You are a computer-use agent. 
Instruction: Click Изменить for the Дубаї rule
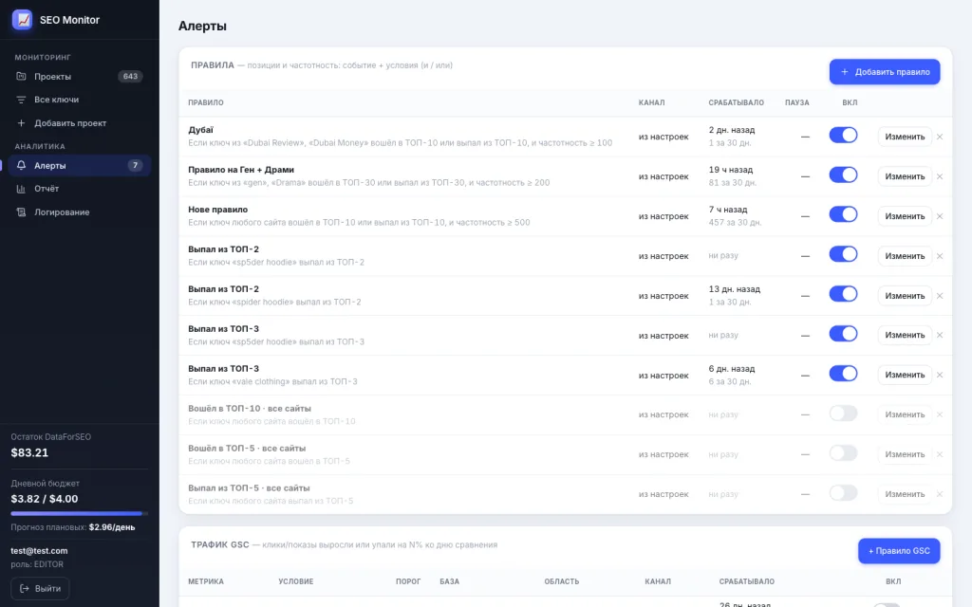(x=905, y=137)
